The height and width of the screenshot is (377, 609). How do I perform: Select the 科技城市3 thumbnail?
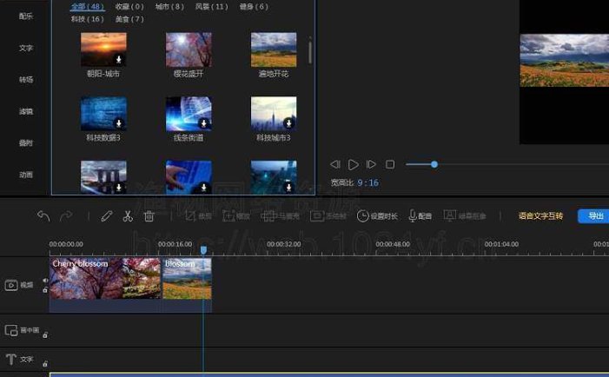pyautogui.click(x=274, y=114)
